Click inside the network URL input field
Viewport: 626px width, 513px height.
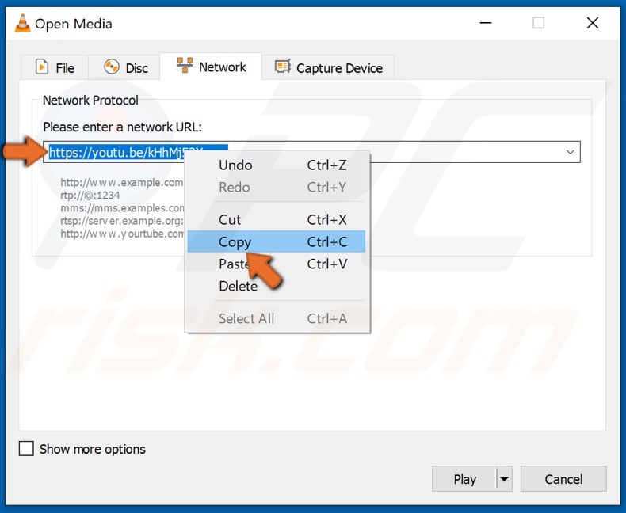tap(311, 152)
